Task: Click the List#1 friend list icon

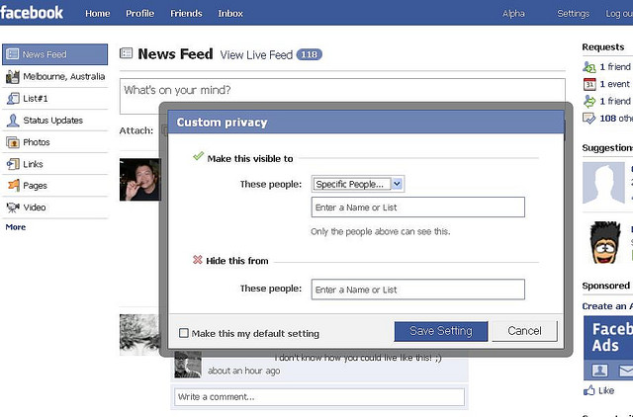Action: pos(13,99)
